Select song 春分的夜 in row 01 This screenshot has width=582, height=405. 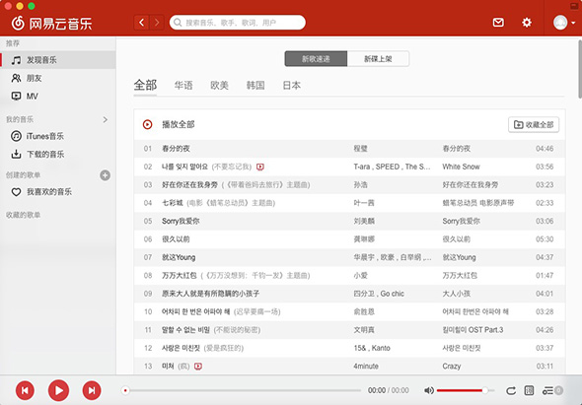click(x=176, y=149)
